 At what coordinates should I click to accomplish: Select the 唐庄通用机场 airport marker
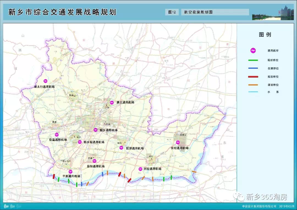(112, 102)
